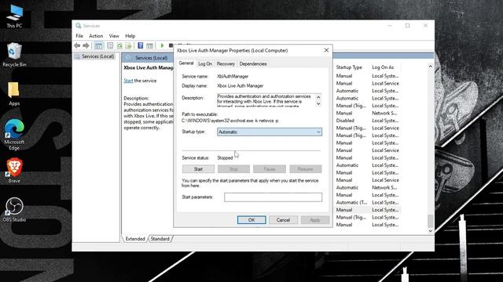Click the Properties toolbar icon
The width and height of the screenshot is (503, 282).
point(110,45)
